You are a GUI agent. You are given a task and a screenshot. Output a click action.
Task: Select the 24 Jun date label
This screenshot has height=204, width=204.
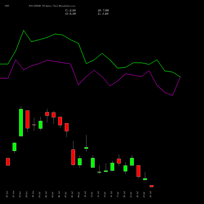click(x=13, y=194)
